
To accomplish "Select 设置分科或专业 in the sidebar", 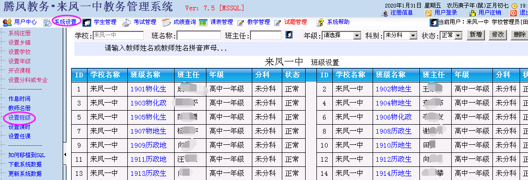I will (x=28, y=80).
